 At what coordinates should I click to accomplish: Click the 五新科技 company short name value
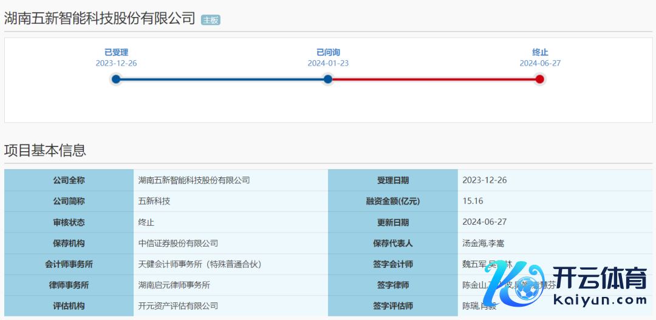tap(154, 201)
